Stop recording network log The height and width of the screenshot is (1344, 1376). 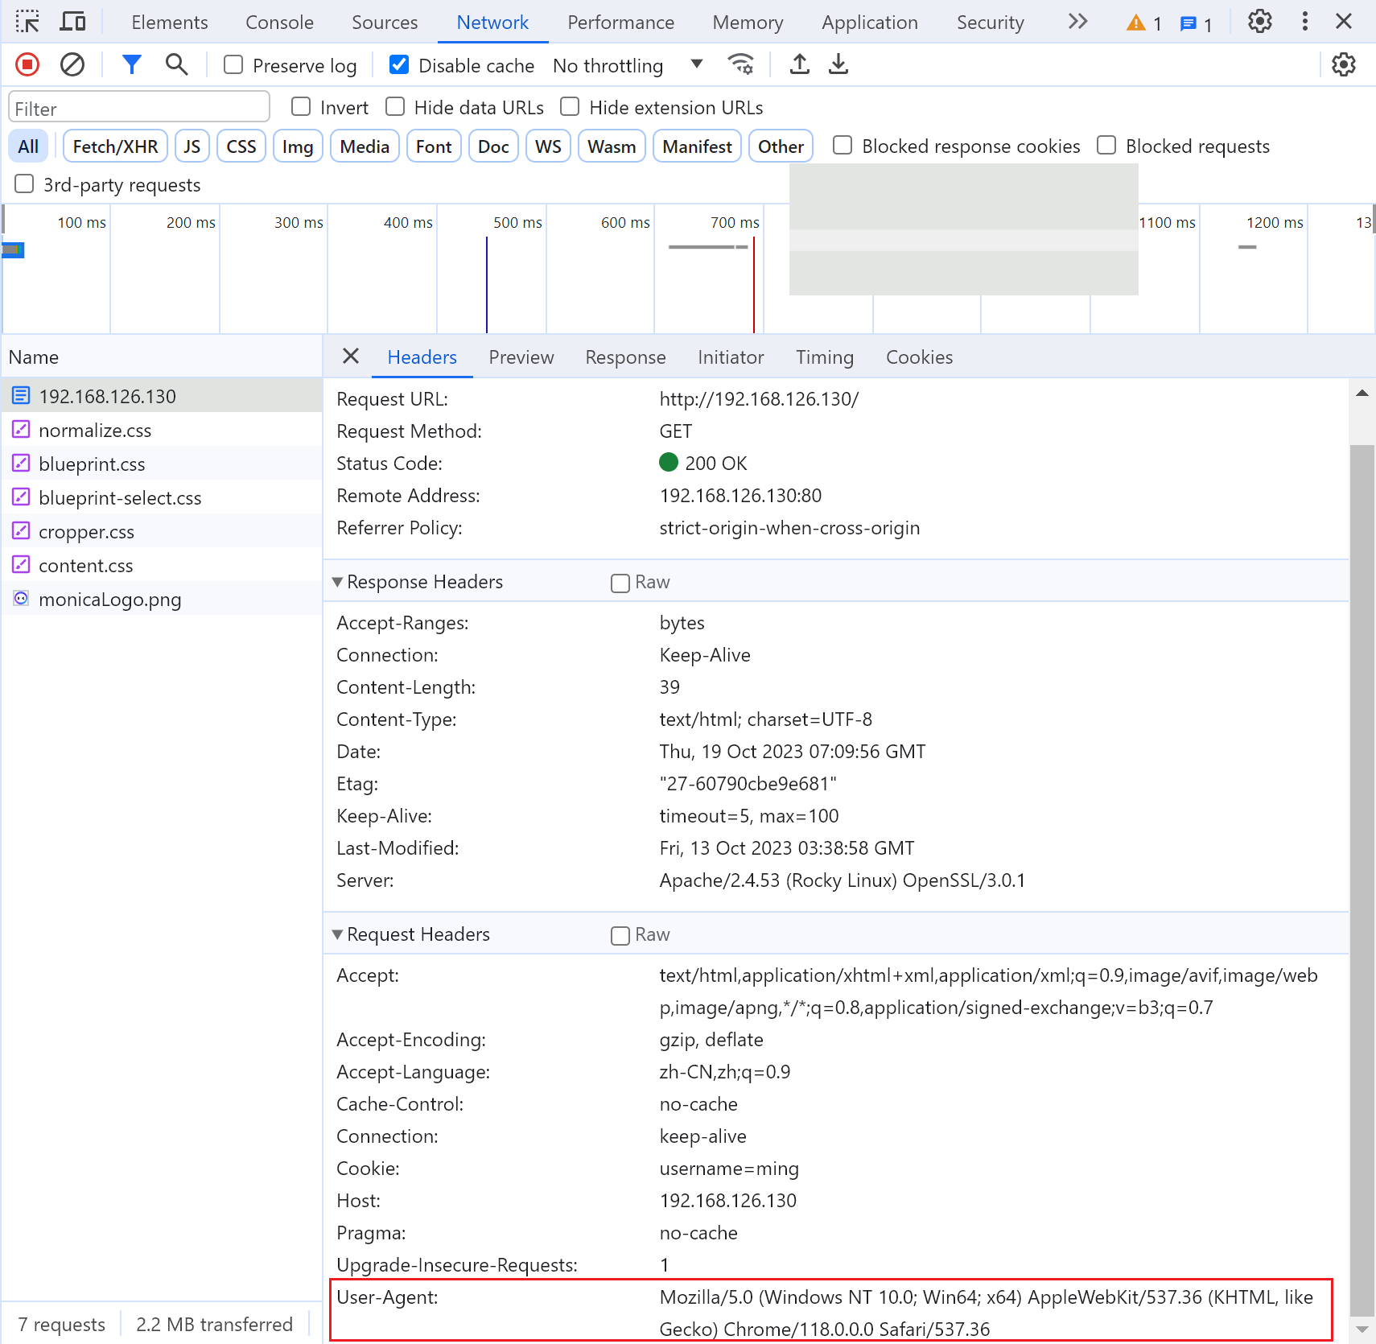(27, 64)
